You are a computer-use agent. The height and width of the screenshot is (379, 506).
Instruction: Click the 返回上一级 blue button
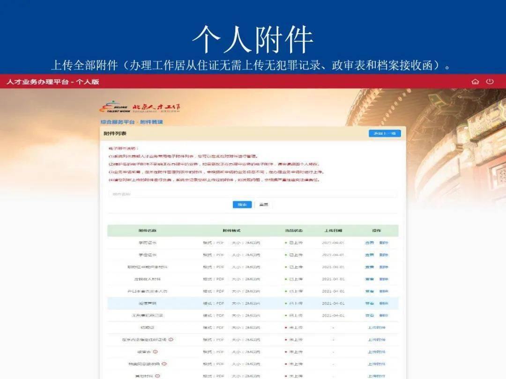pos(385,133)
